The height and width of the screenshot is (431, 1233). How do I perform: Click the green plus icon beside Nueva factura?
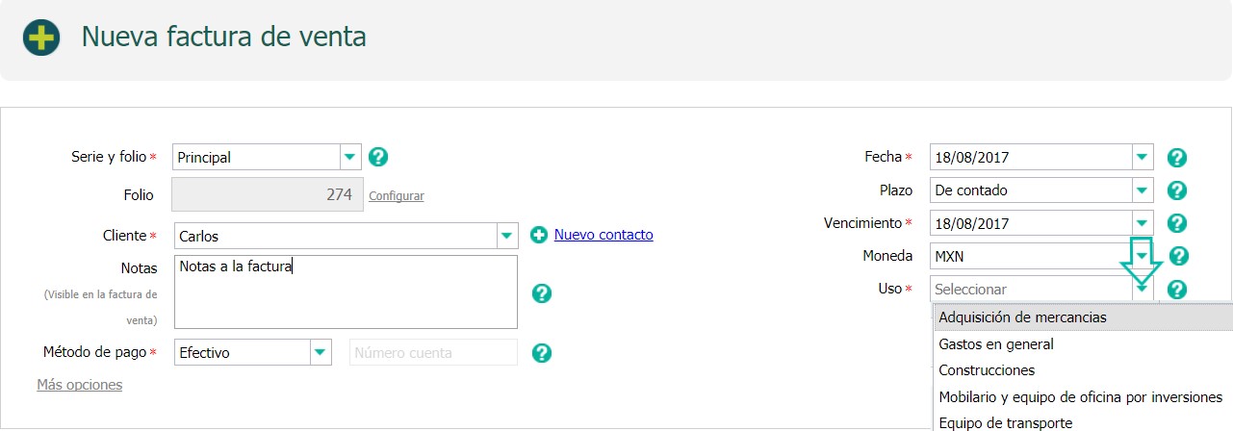(x=41, y=38)
